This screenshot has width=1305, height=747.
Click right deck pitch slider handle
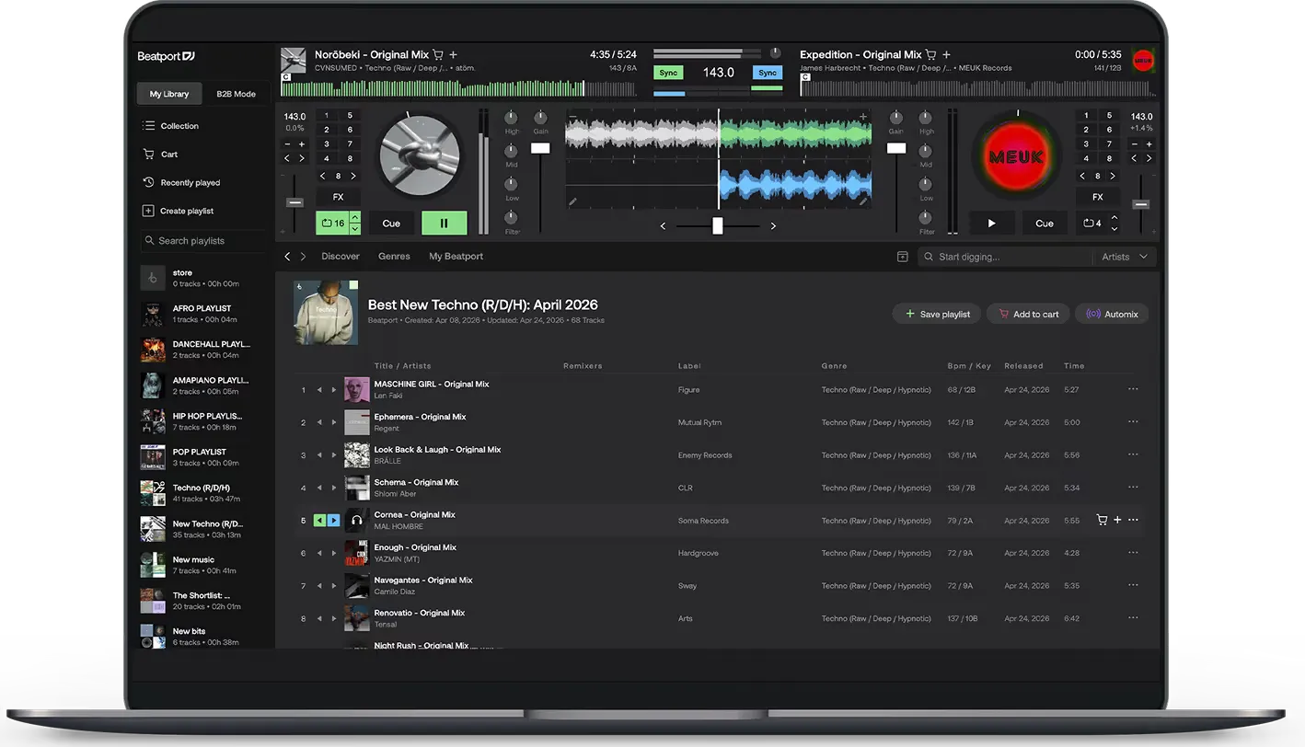point(1141,203)
